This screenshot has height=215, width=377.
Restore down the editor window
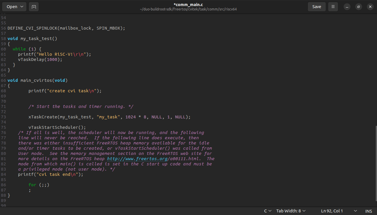pos(358,7)
